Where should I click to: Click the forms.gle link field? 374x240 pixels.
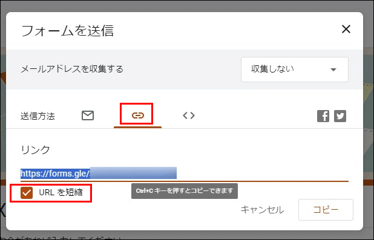pos(185,174)
